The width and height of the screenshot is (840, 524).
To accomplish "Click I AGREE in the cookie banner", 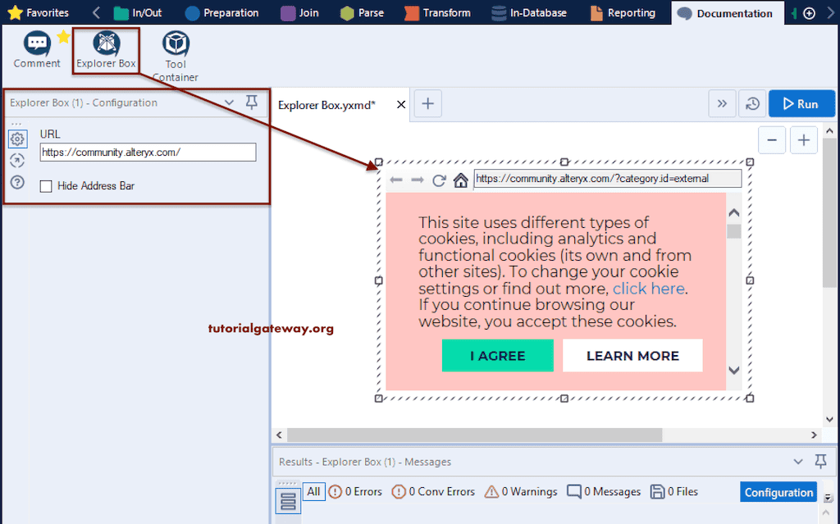I will point(497,355).
